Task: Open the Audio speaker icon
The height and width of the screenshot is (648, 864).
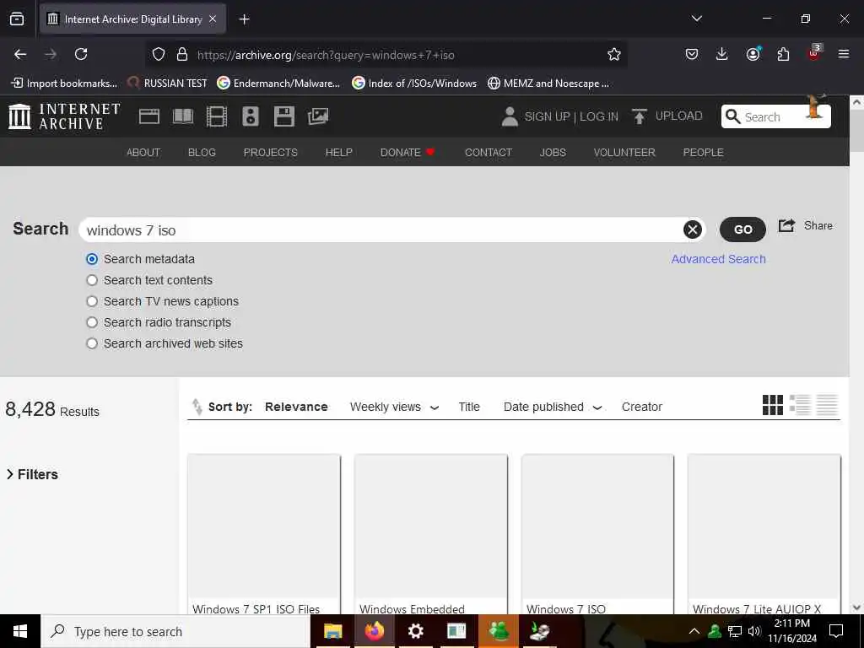Action: (250, 116)
